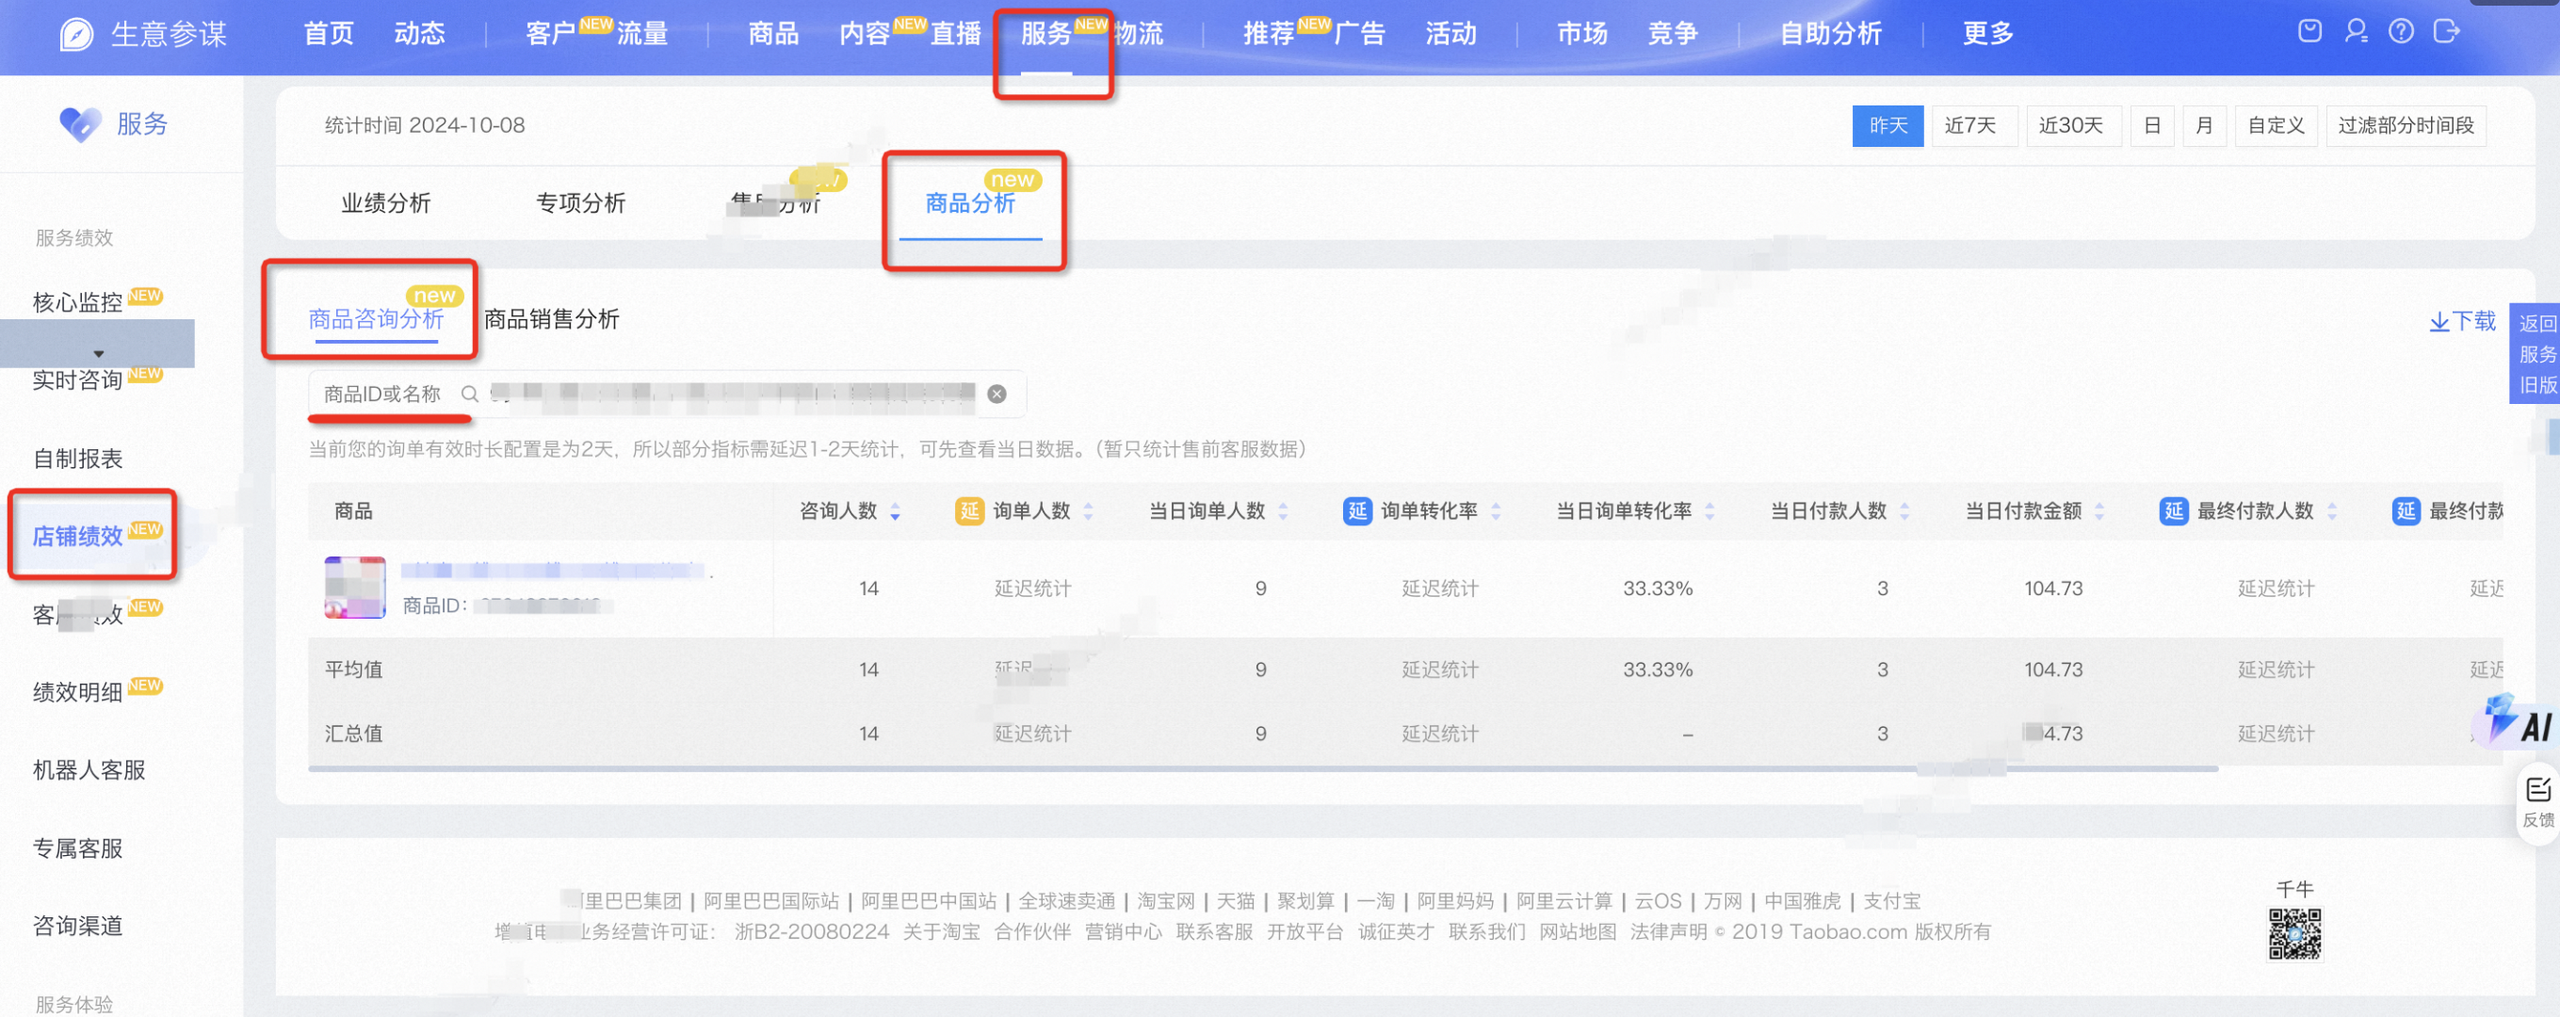Open the 首页 top navigation item
Screen dimensions: 2560x1017
[328, 34]
